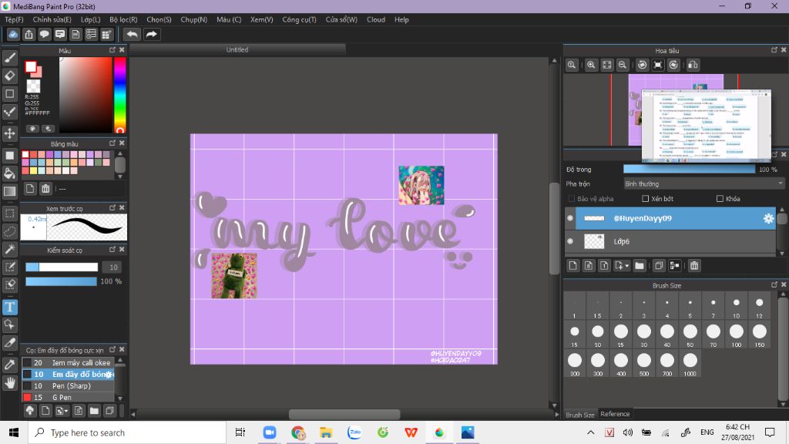
Task: Toggle the Xén bớt (clipping) checkbox
Action: pos(646,199)
